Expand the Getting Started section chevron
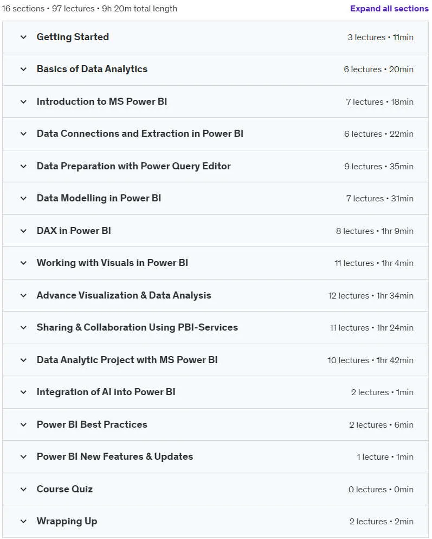This screenshot has height=539, width=432. click(23, 37)
